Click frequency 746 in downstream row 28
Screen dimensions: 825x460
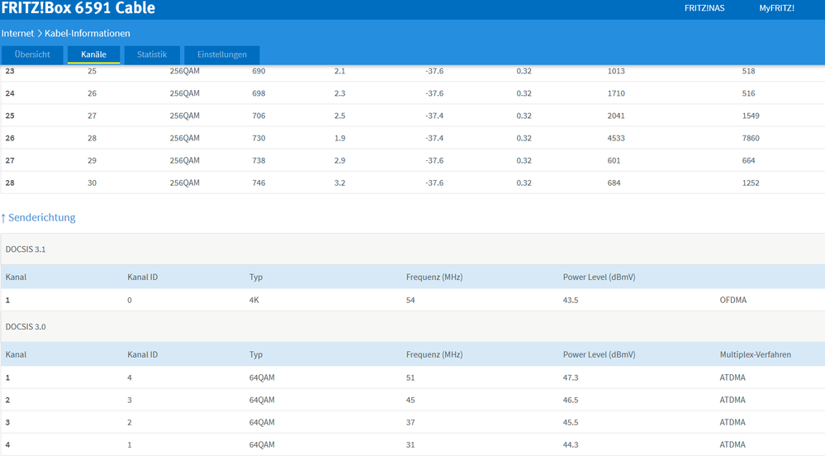pos(258,183)
